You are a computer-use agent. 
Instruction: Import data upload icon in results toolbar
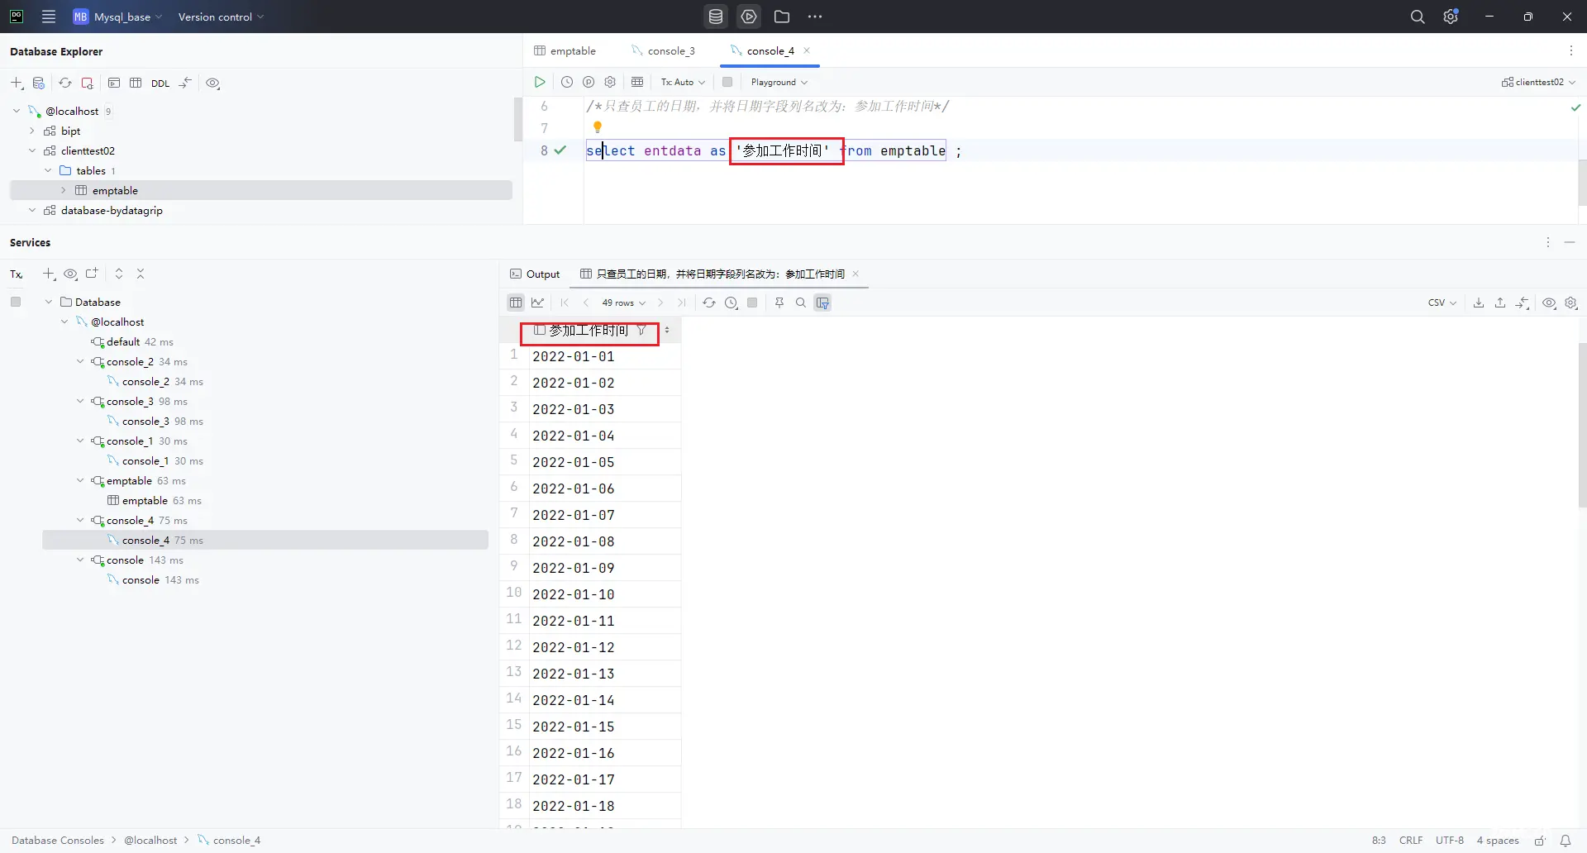tap(1500, 303)
